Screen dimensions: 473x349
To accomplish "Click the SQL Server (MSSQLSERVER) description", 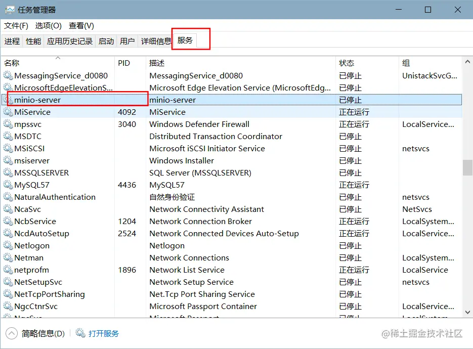I will pos(200,172).
